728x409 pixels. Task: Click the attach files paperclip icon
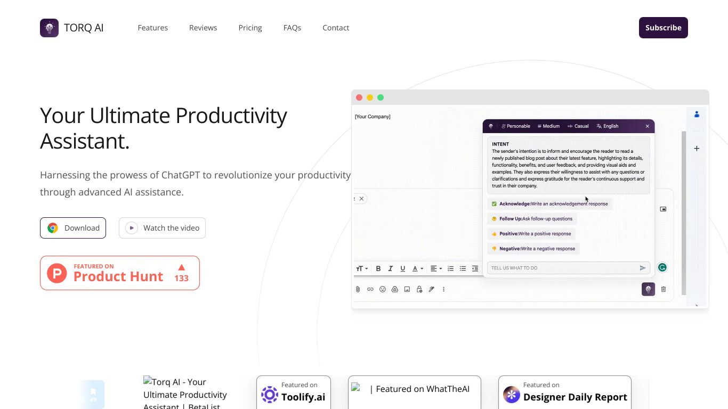358,289
